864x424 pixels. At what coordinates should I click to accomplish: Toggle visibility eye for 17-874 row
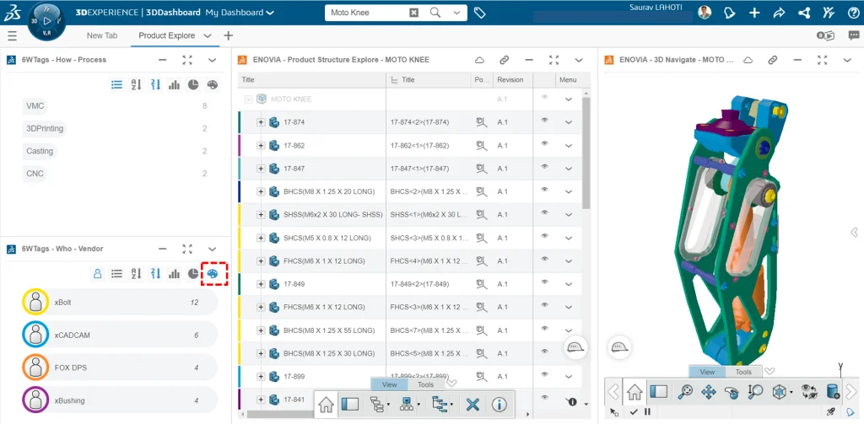545,121
